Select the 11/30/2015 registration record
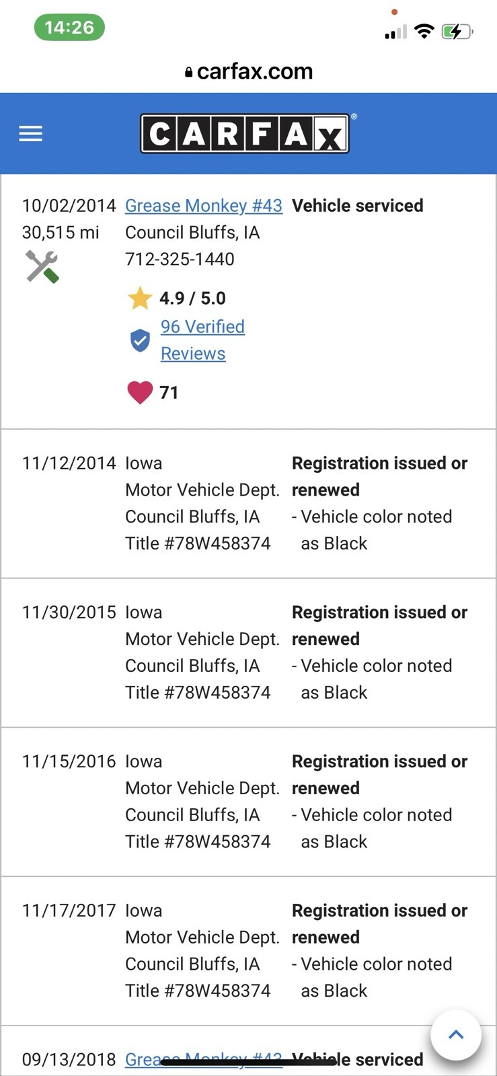Image resolution: width=497 pixels, height=1076 pixels. (x=248, y=652)
